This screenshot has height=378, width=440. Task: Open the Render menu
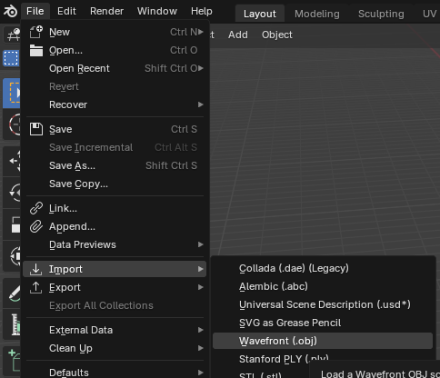click(x=106, y=11)
